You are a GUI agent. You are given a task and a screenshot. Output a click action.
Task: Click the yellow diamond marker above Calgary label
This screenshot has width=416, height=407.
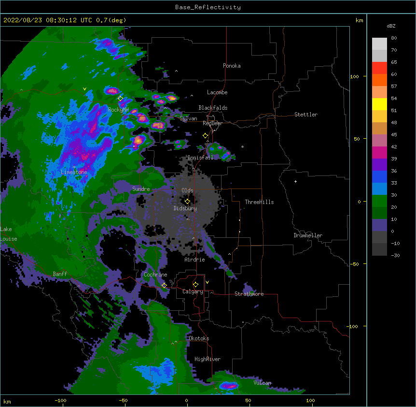click(x=195, y=285)
